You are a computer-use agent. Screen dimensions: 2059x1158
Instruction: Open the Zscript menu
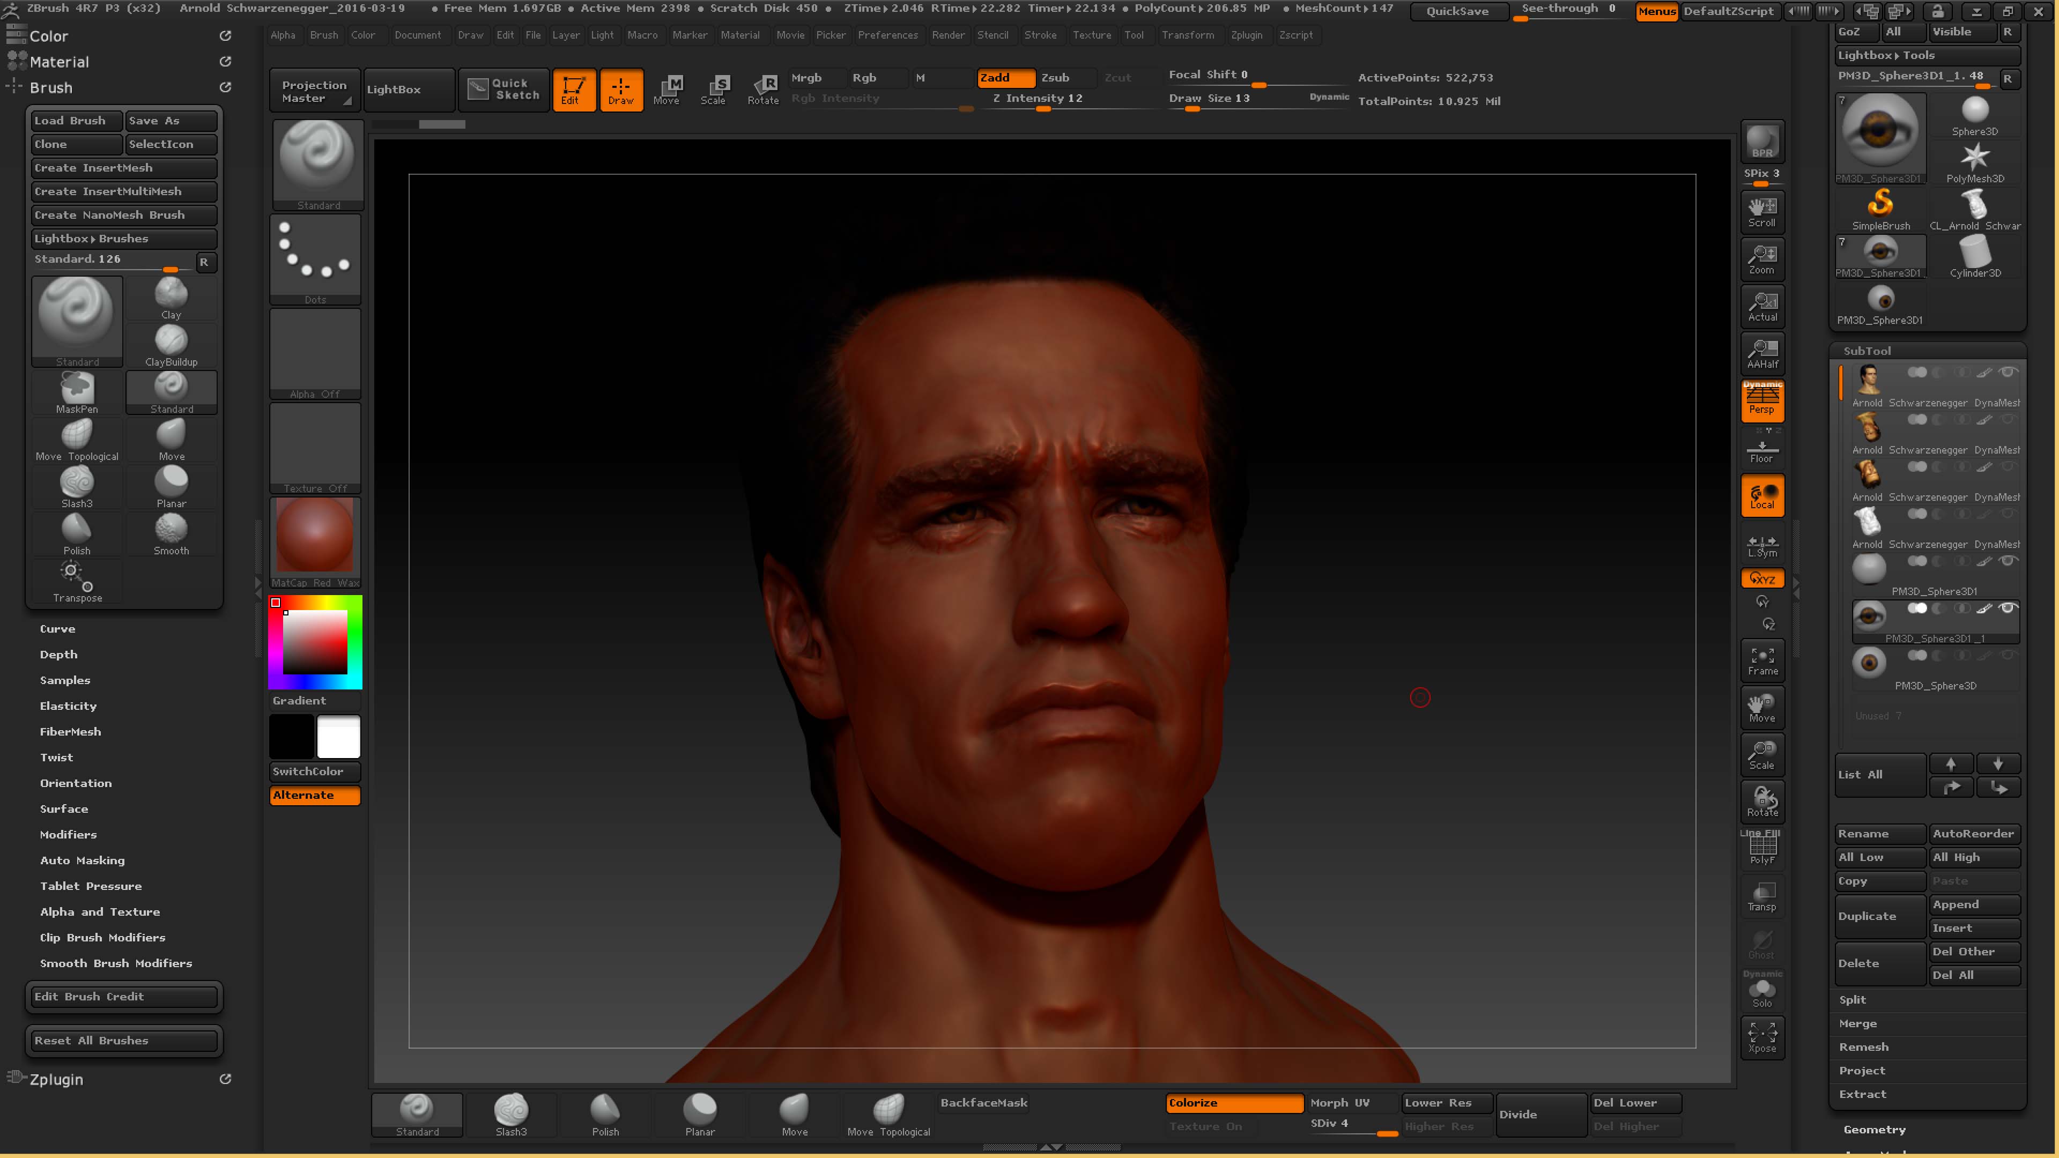[x=1295, y=35]
